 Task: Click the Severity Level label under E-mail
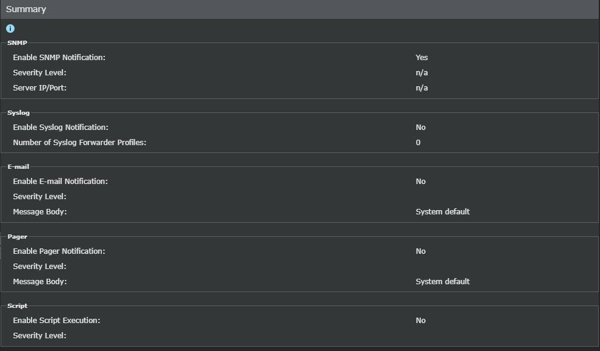[39, 197]
